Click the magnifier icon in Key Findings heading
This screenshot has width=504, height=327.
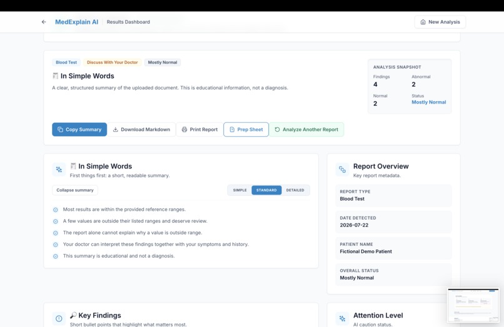click(73, 315)
